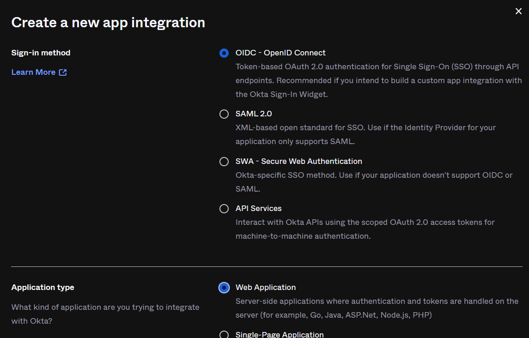529x338 pixels.
Task: Click the 'Okta-specific SSO method' description
Action: coord(374,182)
